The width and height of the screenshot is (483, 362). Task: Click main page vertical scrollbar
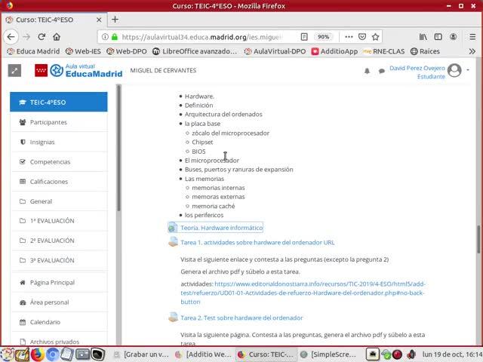tap(478, 240)
